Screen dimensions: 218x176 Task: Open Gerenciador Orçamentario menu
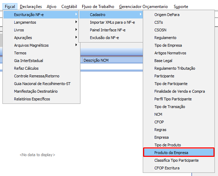pos(143,7)
